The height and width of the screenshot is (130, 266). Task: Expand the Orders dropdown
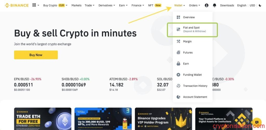click(x=194, y=5)
